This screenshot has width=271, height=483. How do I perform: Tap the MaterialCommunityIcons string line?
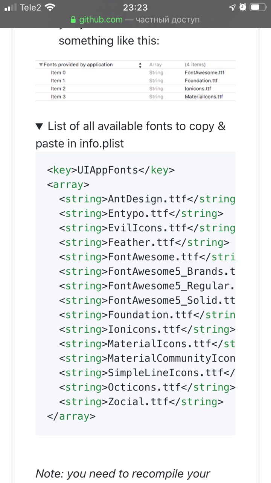(147, 358)
